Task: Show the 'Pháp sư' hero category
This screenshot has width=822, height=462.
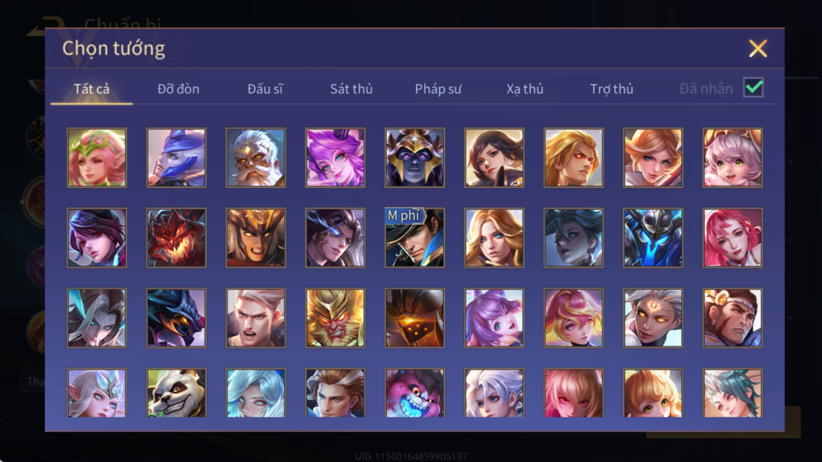Action: click(x=438, y=89)
